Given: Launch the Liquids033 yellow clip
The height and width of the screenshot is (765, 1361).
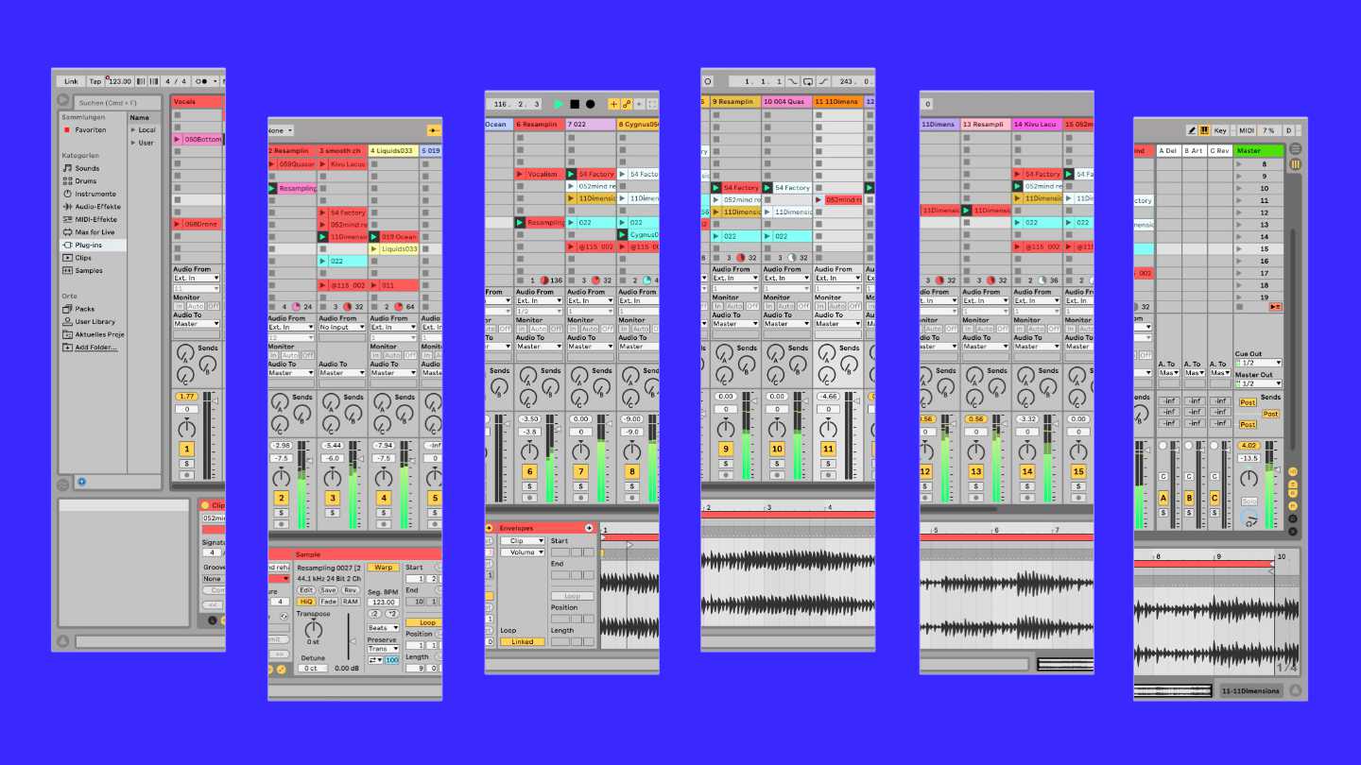Looking at the screenshot, I should [x=393, y=248].
